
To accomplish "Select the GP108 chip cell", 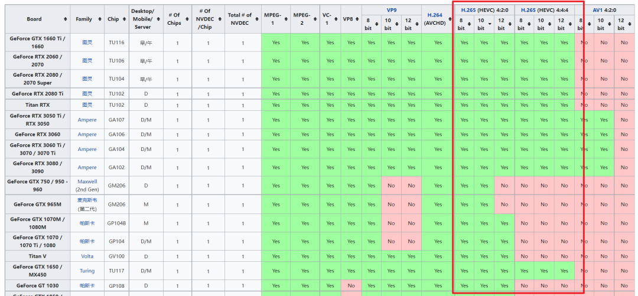I will 116,286.
